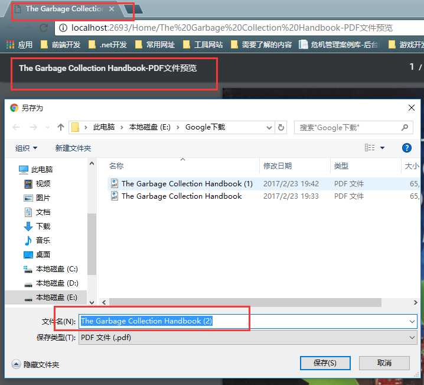Click 本地磁盘 (E:) in the path breadcrumb
The width and height of the screenshot is (424, 385).
tap(150, 127)
